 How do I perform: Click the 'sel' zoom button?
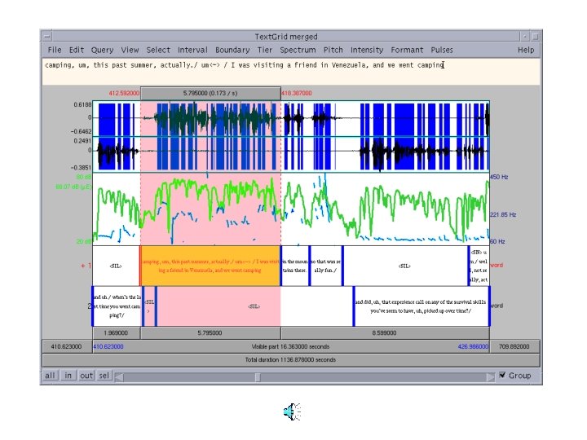point(104,376)
